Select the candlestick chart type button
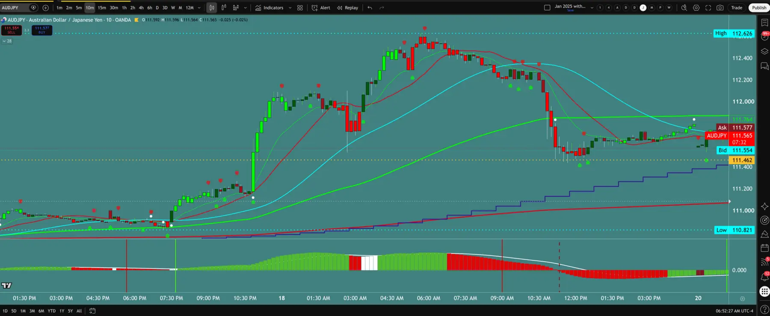Screen dimensions: 770x316 pyautogui.click(x=212, y=8)
